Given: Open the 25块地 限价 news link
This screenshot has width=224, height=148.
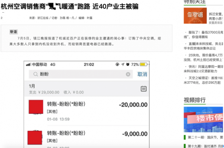Looking at the screenshot, I should (x=203, y=57).
